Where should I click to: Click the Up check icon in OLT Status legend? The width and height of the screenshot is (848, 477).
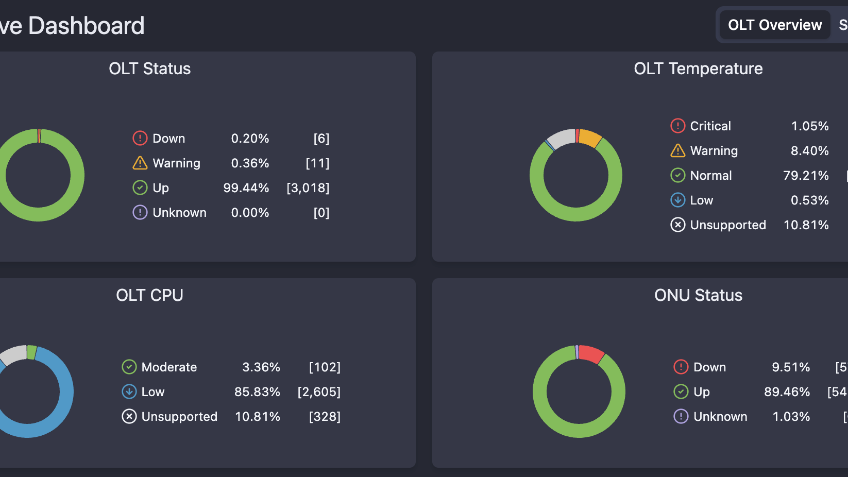click(x=140, y=188)
